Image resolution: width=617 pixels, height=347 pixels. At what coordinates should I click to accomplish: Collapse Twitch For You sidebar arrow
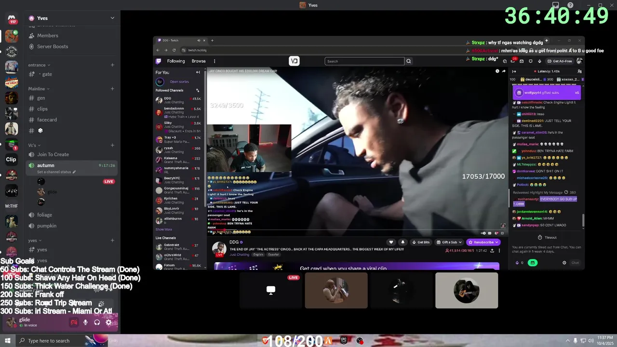coord(198,72)
